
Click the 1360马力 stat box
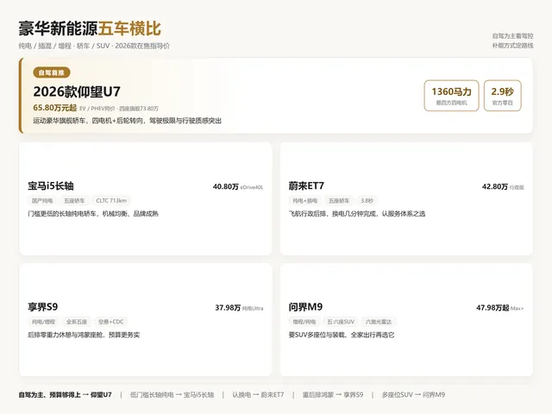[x=451, y=96]
